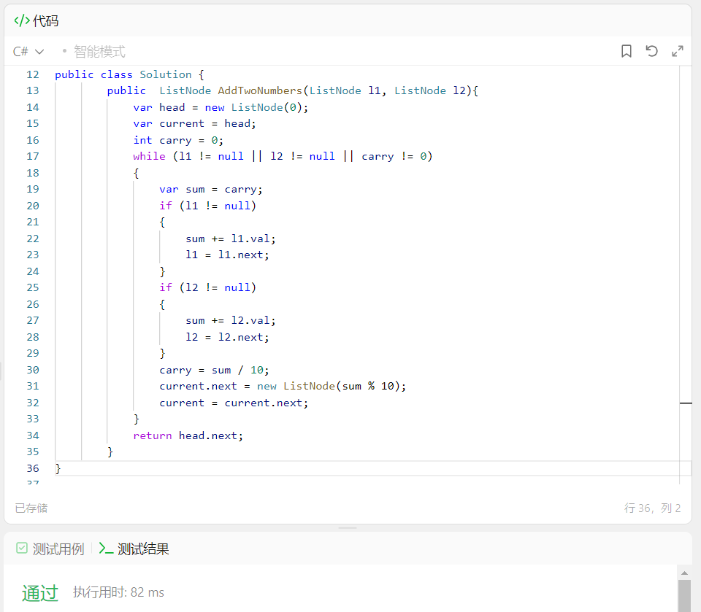Screen dimensions: 701x612
Task: Click 'if (l2 != null)' on line 25
Action: coord(207,287)
